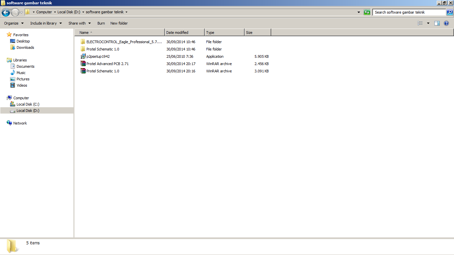
Task: Expand dropdown arrow after software gambar teknik breadcrumb
Action: coord(126,12)
